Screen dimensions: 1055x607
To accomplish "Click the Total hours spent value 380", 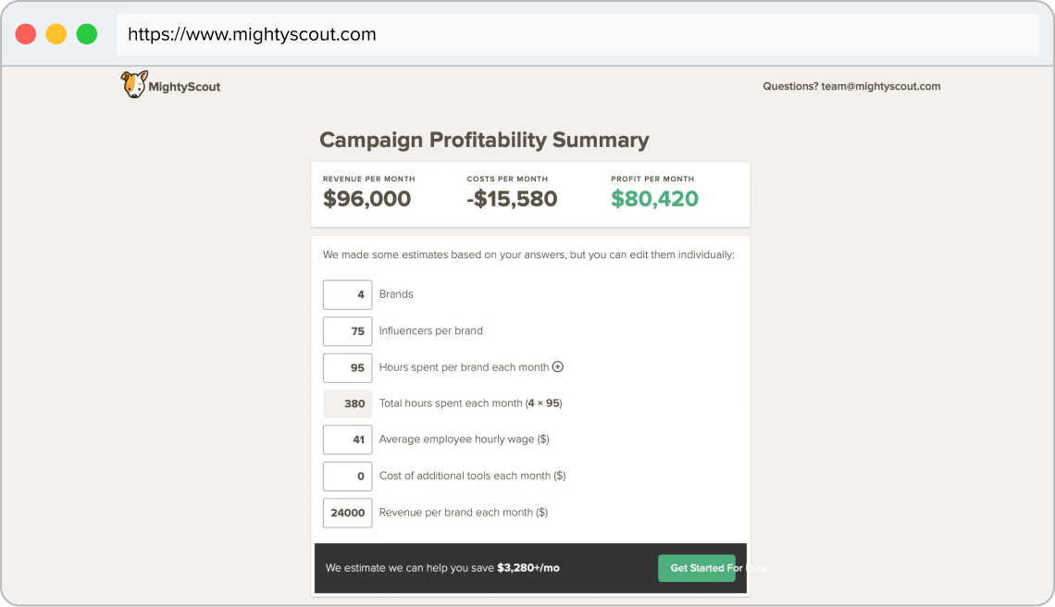I will (348, 403).
